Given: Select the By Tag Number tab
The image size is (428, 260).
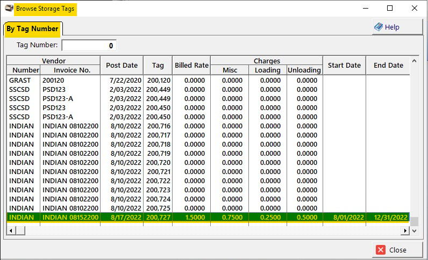Looking at the screenshot, I should (x=32, y=29).
